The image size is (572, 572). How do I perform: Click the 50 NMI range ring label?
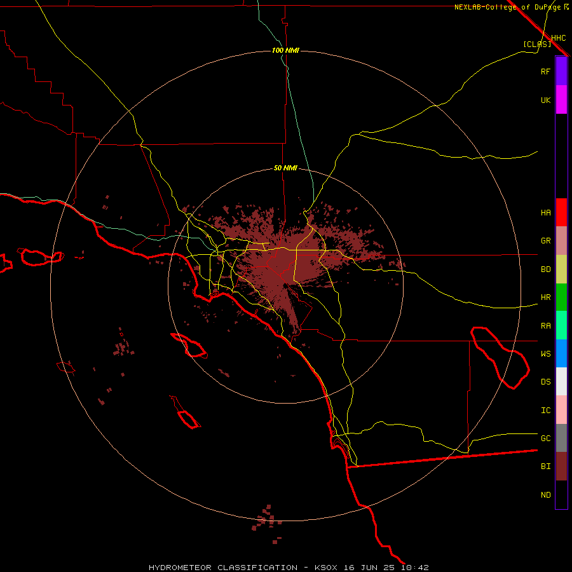tap(285, 168)
